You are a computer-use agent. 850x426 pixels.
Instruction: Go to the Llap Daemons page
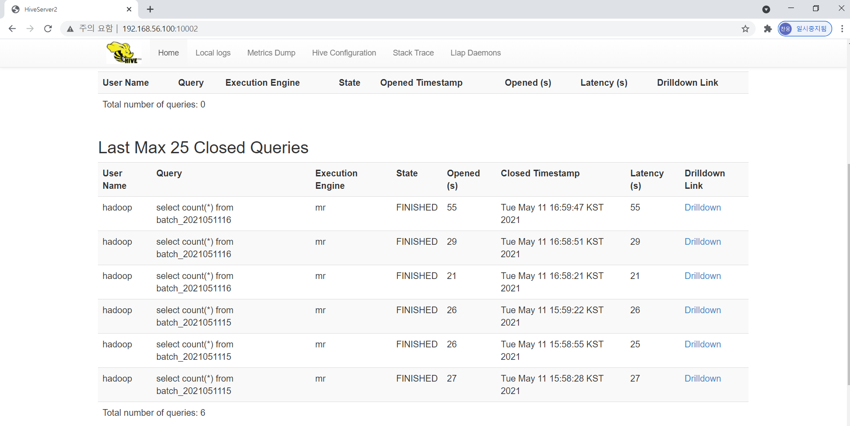tap(475, 53)
